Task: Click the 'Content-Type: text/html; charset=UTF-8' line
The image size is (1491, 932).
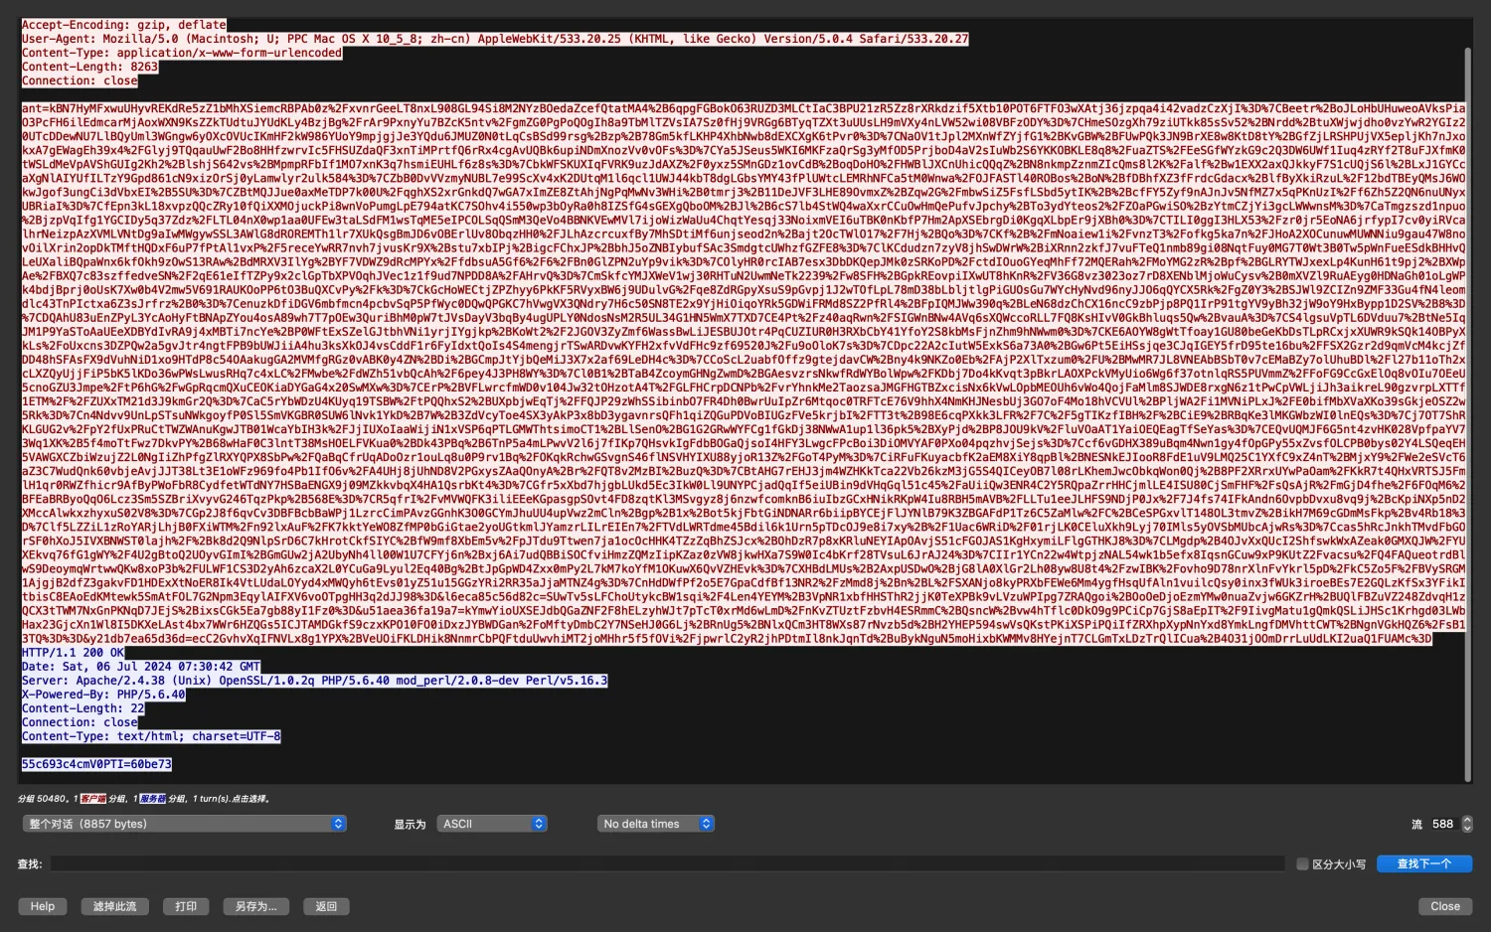Action: click(151, 736)
